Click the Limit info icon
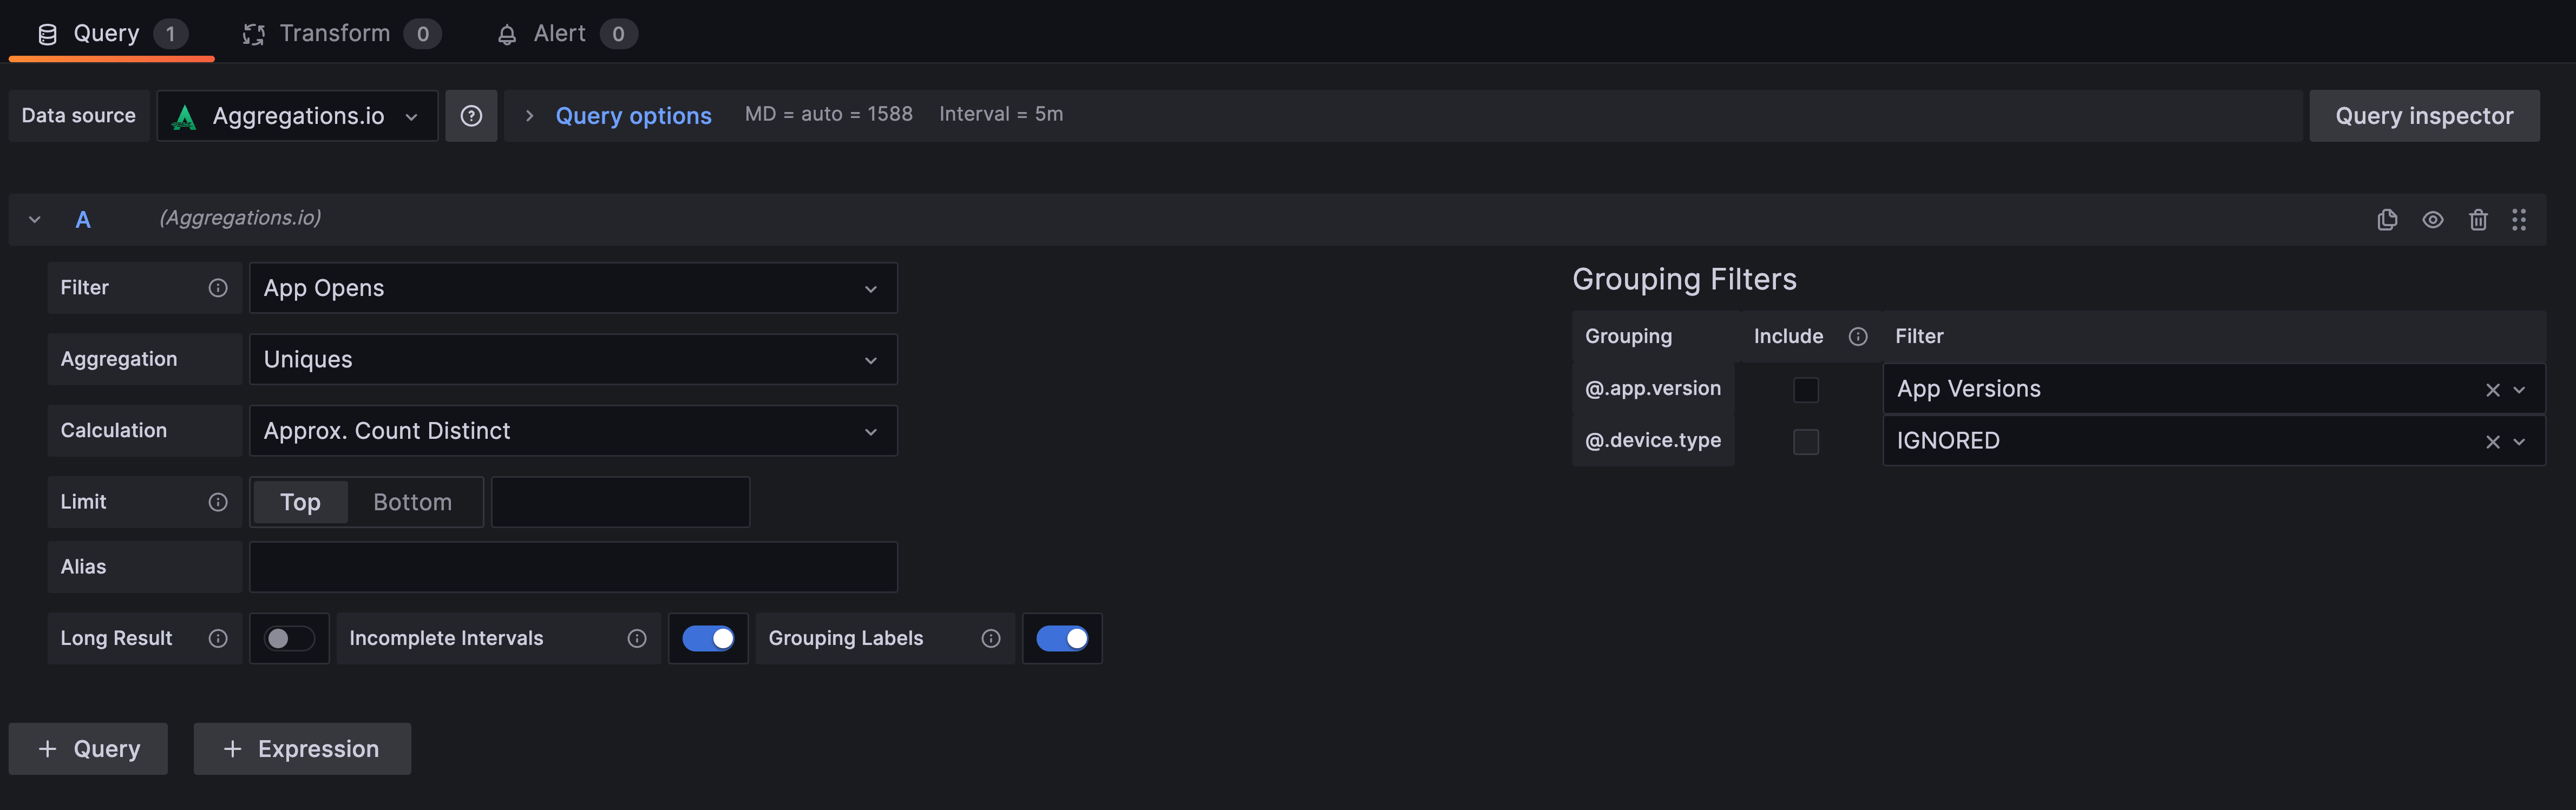Image resolution: width=2576 pixels, height=810 pixels. click(x=217, y=502)
